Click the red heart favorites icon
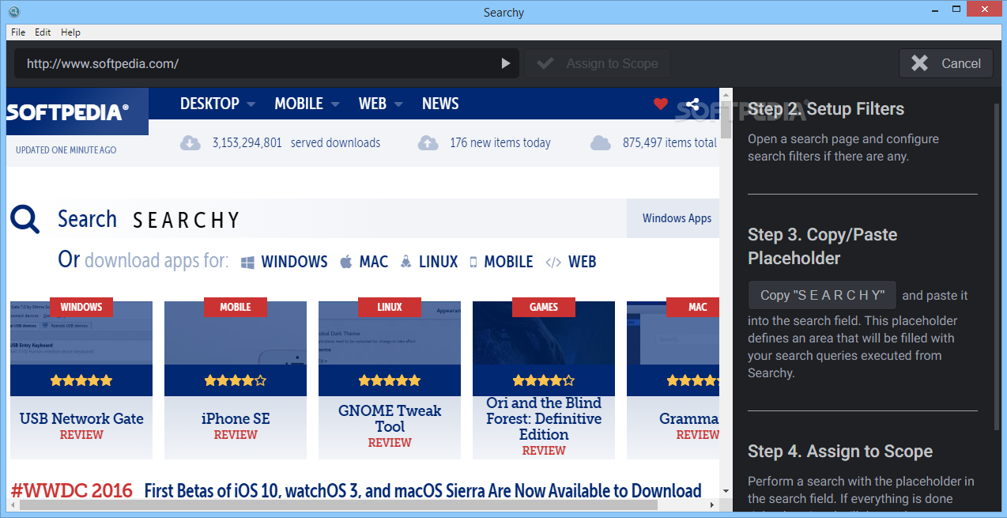Image resolution: width=1007 pixels, height=518 pixels. pyautogui.click(x=661, y=104)
